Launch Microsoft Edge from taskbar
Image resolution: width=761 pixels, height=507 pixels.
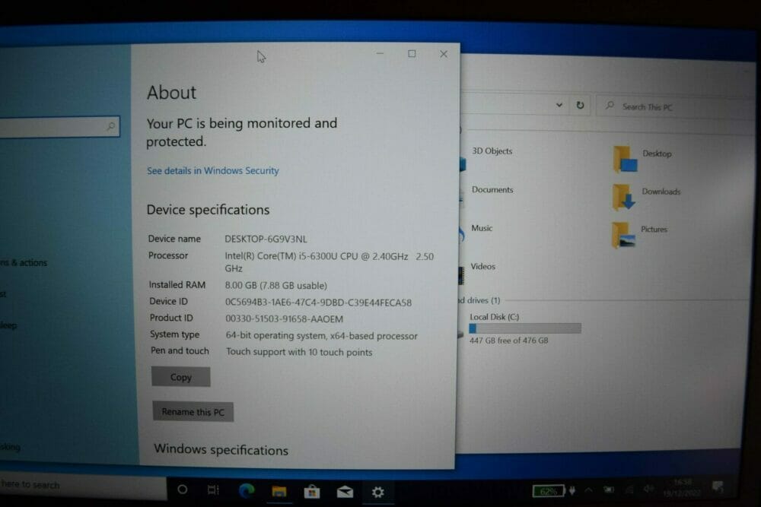(247, 491)
